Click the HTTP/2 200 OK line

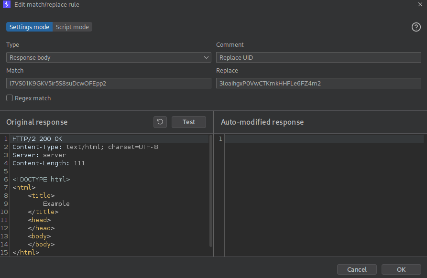click(x=37, y=139)
